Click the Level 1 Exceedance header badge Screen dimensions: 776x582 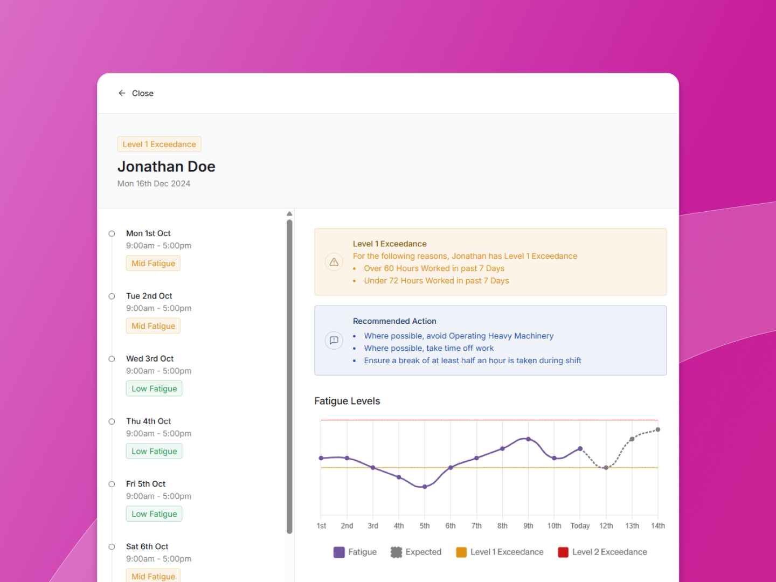point(159,144)
